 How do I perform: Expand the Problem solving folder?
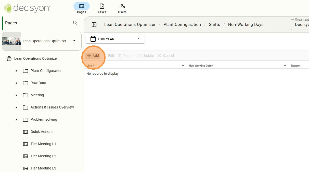click(16, 120)
